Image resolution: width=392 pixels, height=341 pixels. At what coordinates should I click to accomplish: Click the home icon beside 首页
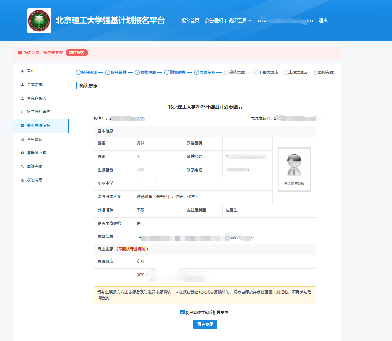[23, 71]
